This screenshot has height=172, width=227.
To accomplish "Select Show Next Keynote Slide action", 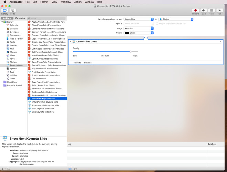I will [47, 99].
